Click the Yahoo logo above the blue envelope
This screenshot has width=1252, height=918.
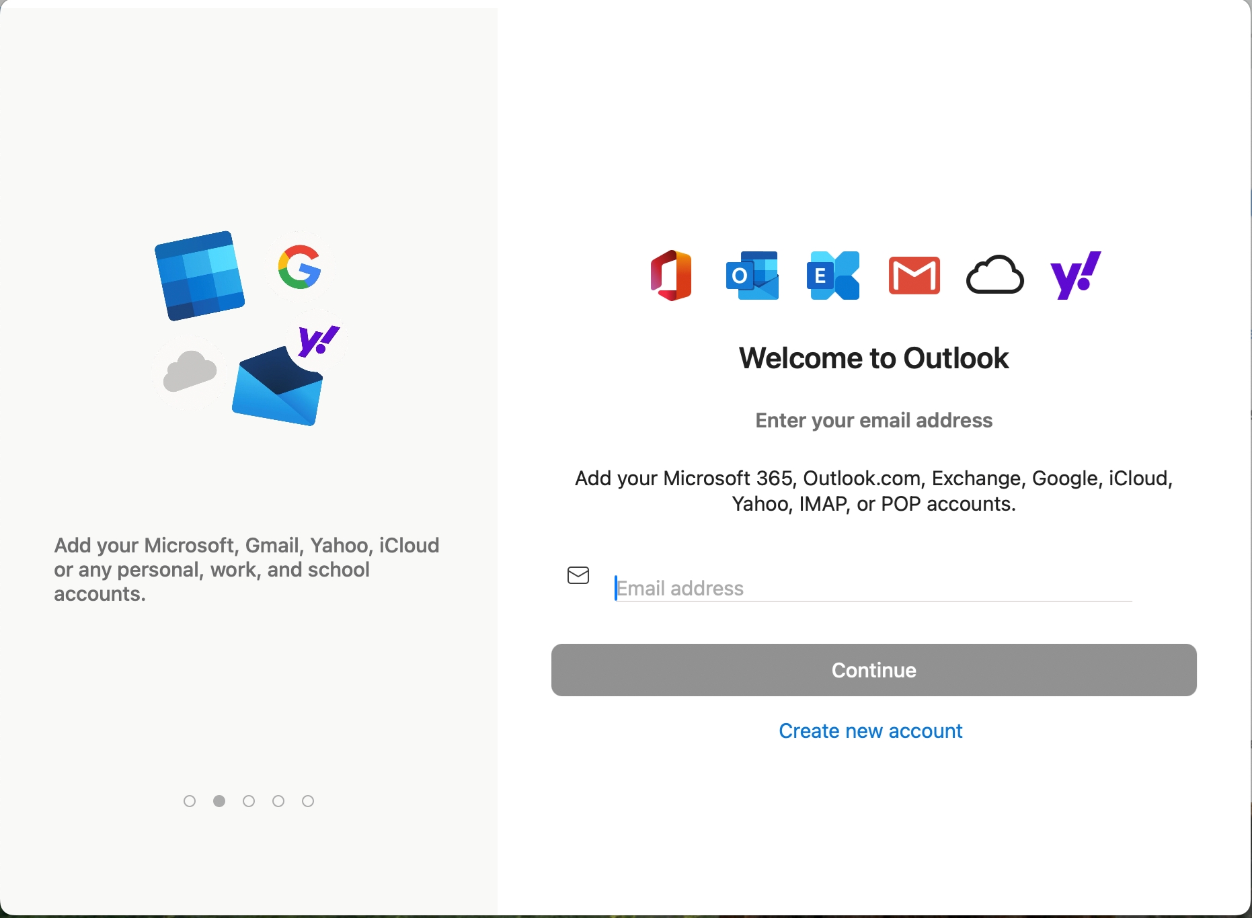point(319,341)
